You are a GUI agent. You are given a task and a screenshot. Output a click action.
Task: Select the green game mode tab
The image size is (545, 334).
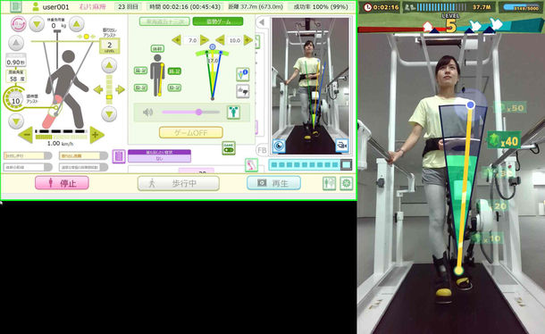coord(218,21)
